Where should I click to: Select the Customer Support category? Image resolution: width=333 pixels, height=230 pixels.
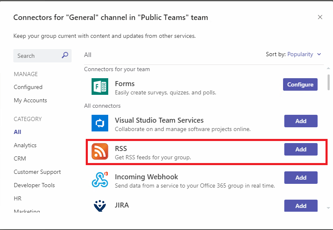point(37,172)
